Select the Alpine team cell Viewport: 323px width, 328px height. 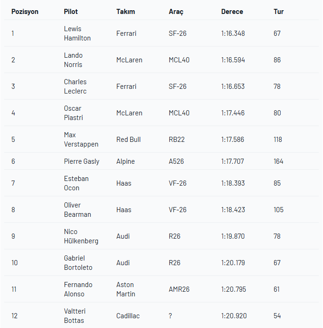point(126,161)
